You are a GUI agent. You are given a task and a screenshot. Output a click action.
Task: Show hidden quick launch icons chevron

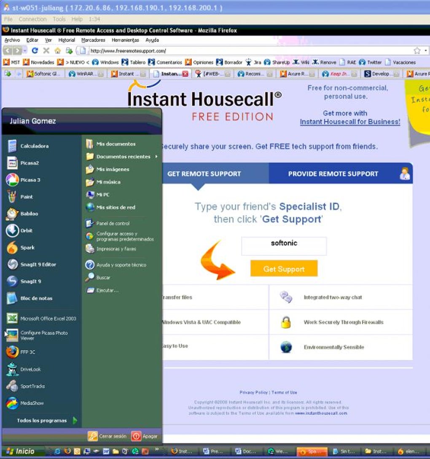(x=157, y=449)
